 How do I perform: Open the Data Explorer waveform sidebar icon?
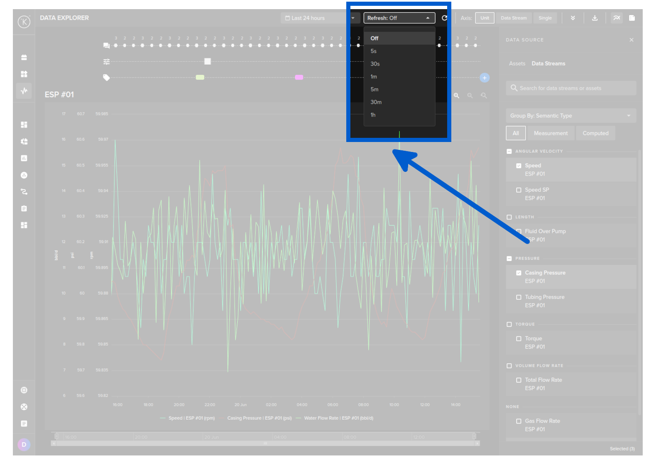(24, 91)
